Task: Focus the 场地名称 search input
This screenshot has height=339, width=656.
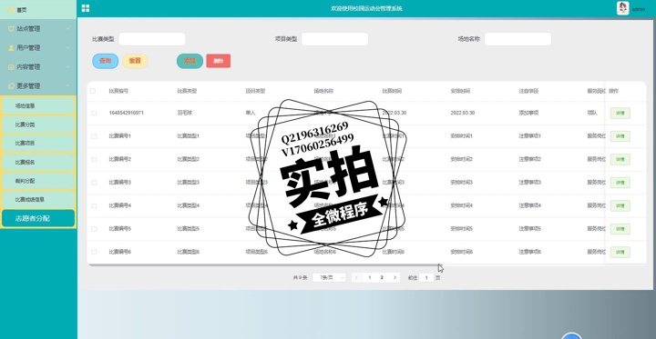Action: 518,39
